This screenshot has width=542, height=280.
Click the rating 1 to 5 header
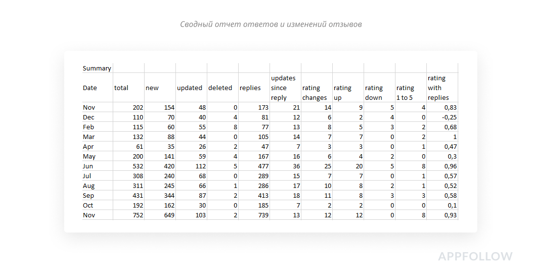click(x=405, y=93)
